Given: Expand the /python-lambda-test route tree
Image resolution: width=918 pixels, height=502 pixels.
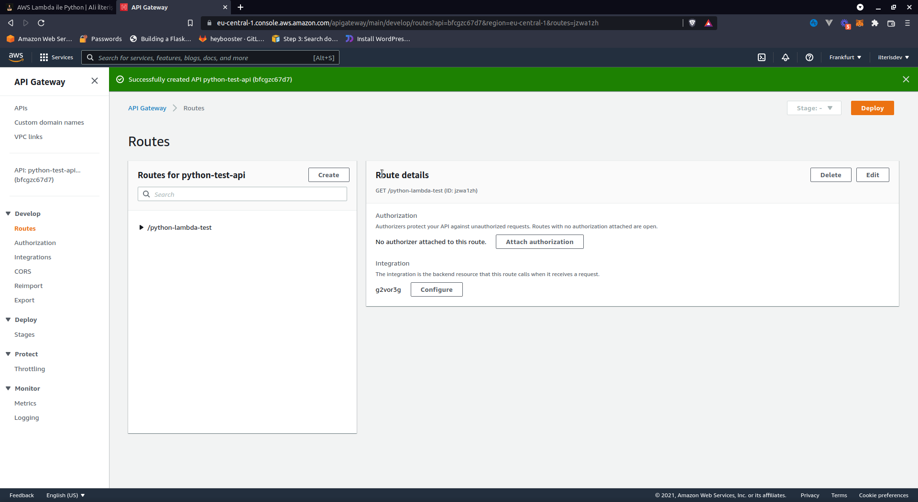Looking at the screenshot, I should 142,227.
